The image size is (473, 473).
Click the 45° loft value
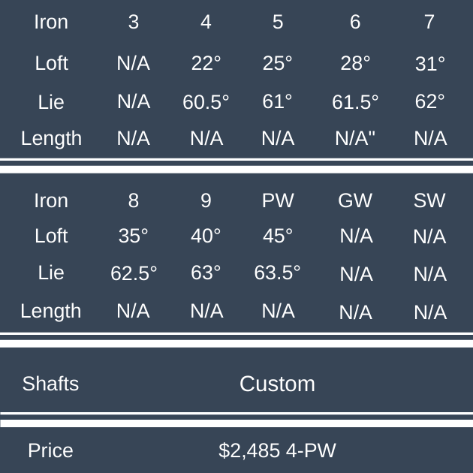pyautogui.click(x=278, y=236)
